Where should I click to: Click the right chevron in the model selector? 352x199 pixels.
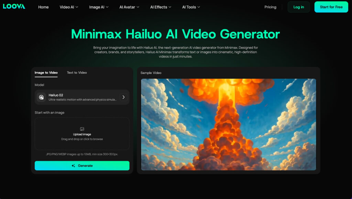pyautogui.click(x=123, y=97)
